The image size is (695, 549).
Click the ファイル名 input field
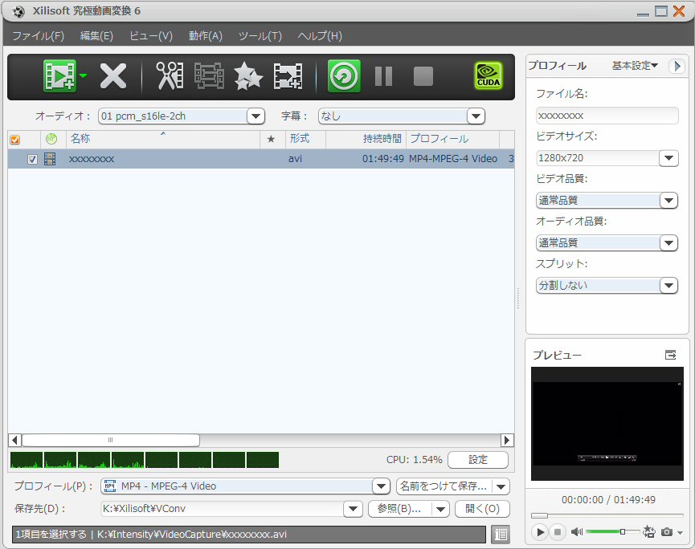tap(607, 116)
